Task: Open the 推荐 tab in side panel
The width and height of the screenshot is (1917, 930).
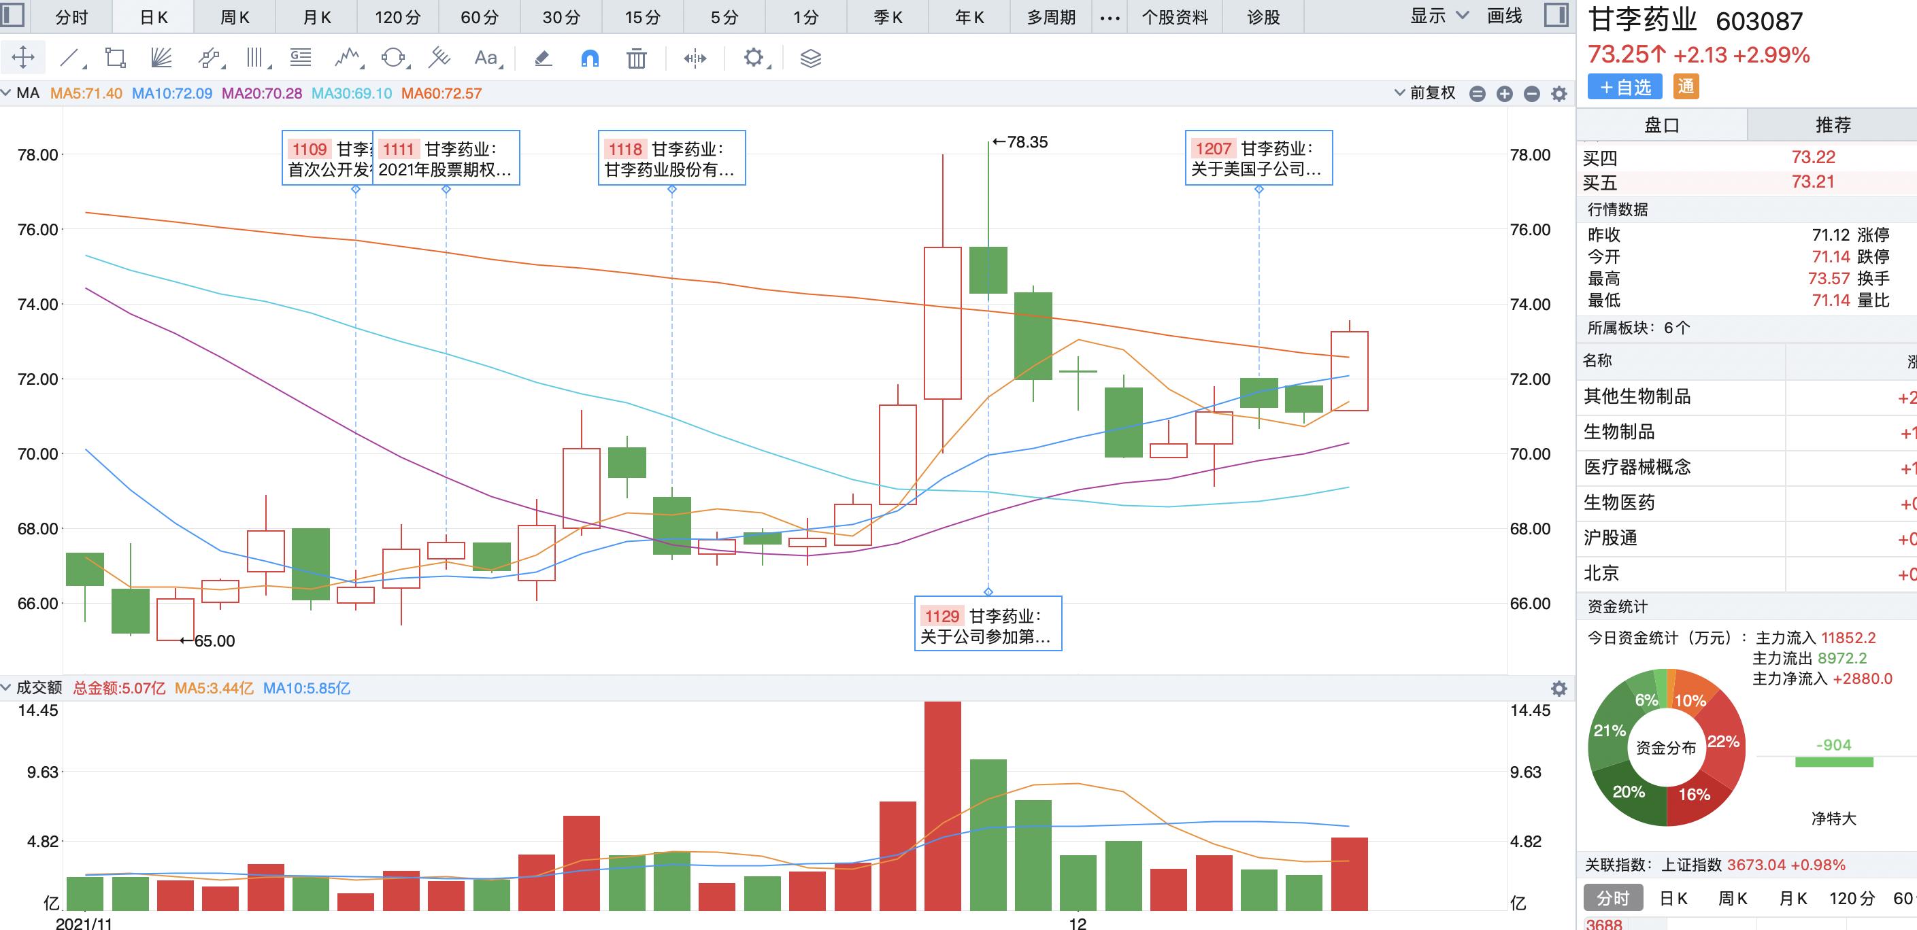Action: 1832,125
